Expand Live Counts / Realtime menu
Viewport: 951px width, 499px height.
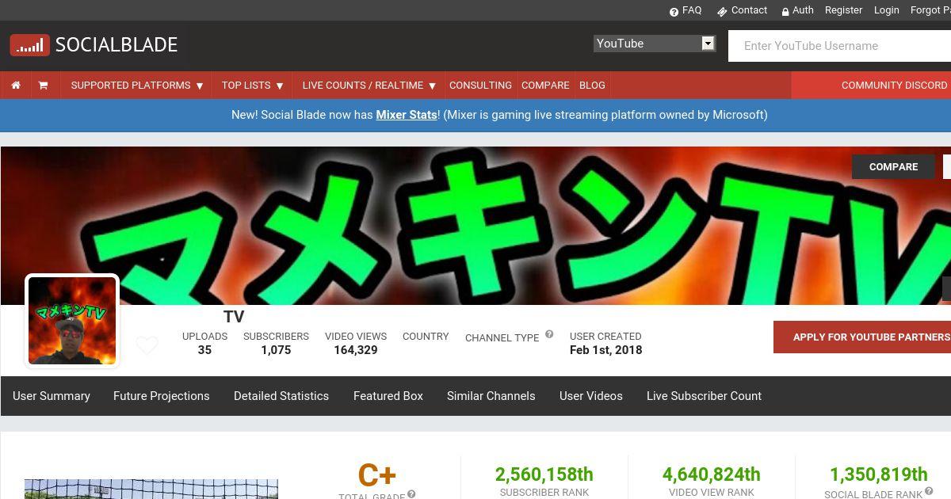click(369, 85)
